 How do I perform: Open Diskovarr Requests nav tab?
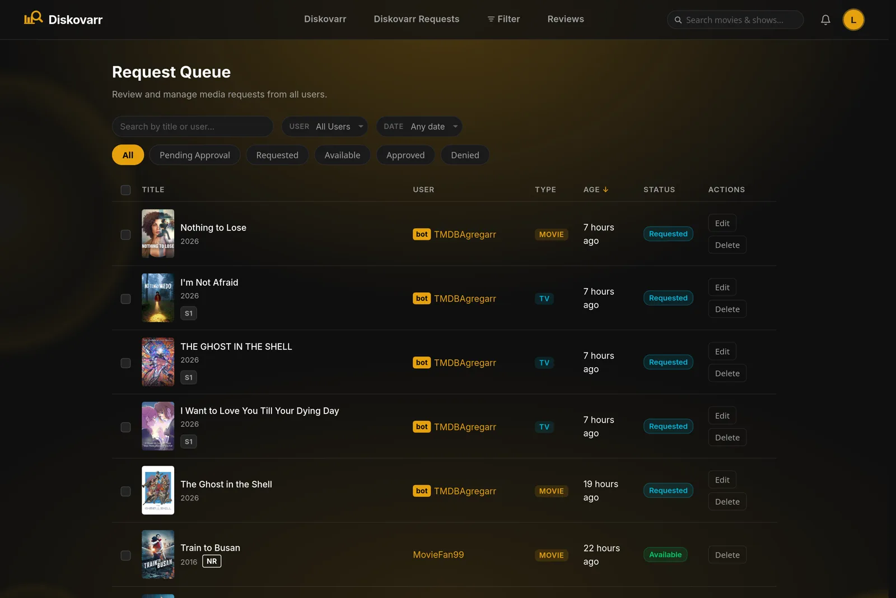[416, 19]
